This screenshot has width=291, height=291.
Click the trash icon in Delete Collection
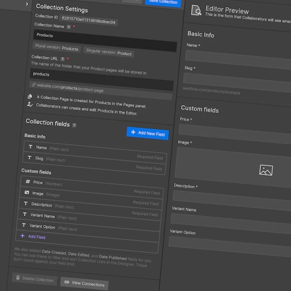click(18, 277)
